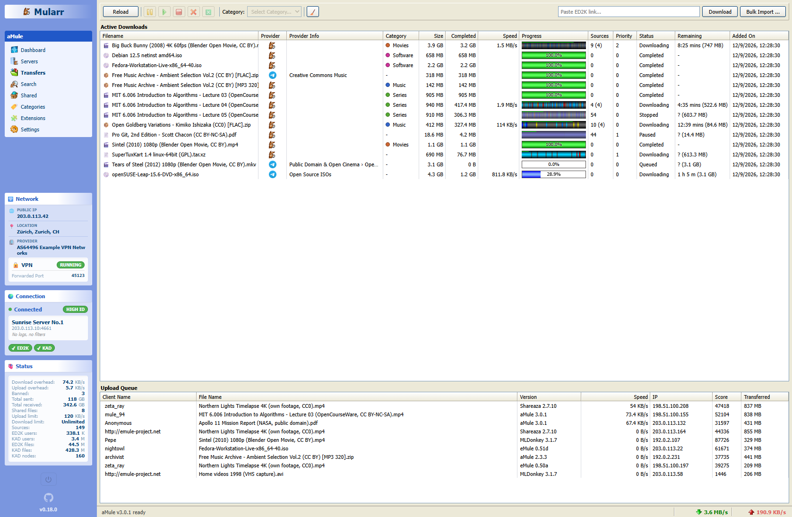
Task: Open the Select Category dropdown
Action: tap(275, 12)
